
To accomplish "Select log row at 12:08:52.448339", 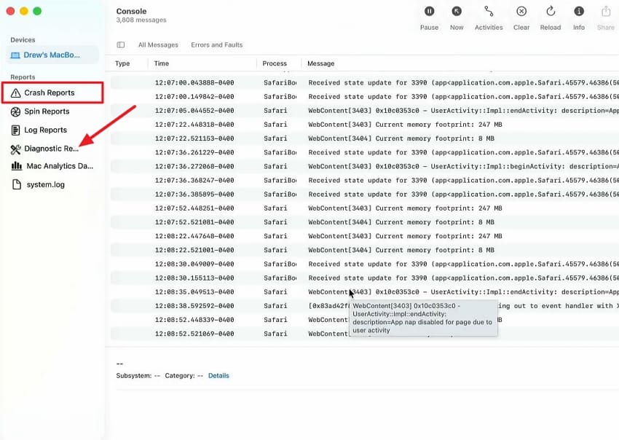I will (365, 320).
